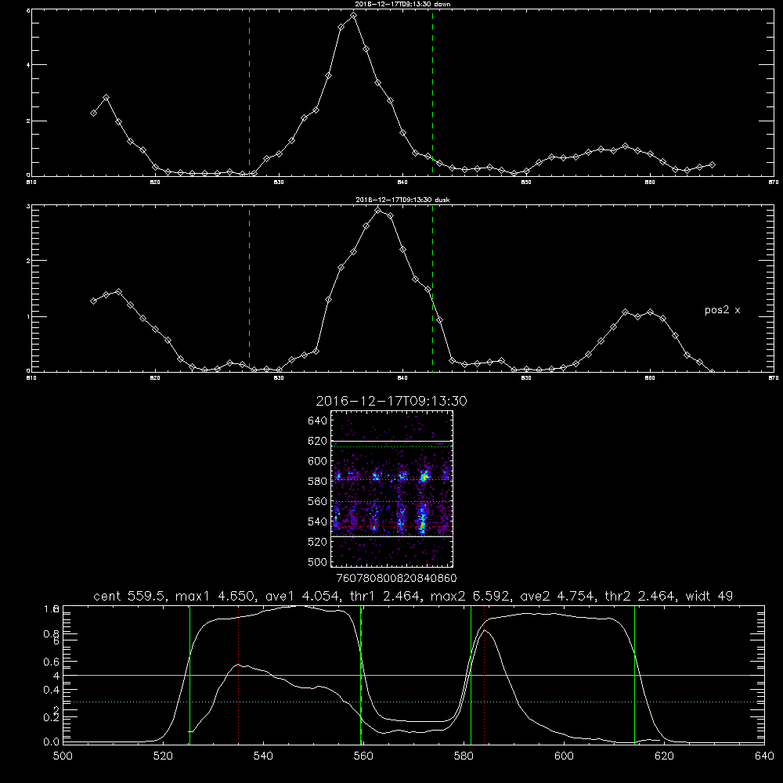This screenshot has width=783, height=783.
Task: Click the red dotted peak line near 535 in bottom plot
Action: pos(238,675)
